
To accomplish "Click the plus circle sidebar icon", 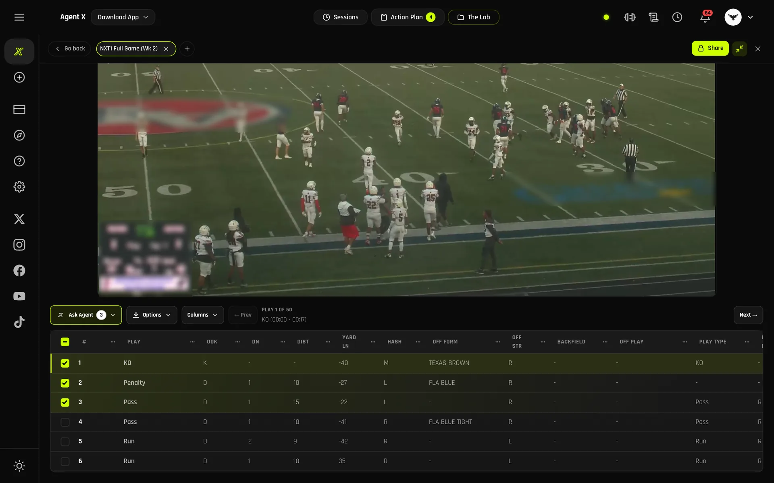I will coord(19,77).
